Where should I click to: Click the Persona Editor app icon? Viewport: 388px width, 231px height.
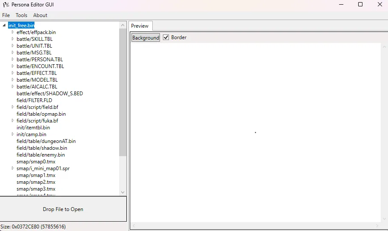(x=6, y=4)
